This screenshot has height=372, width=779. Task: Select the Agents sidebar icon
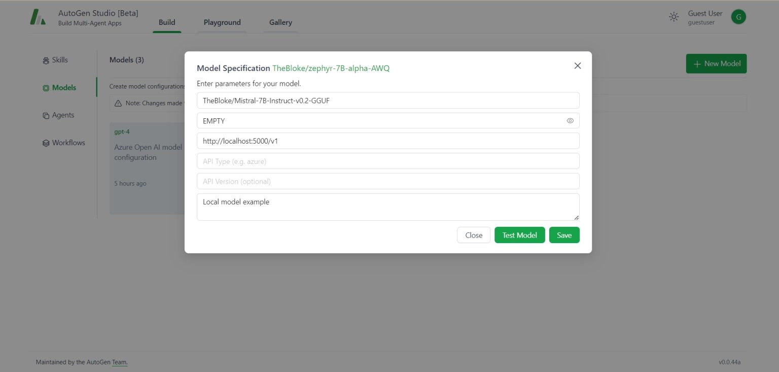[46, 115]
